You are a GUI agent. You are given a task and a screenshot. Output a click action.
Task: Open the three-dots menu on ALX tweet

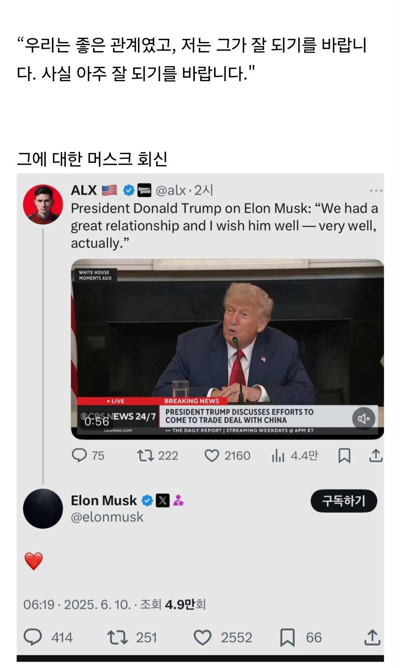(x=376, y=191)
